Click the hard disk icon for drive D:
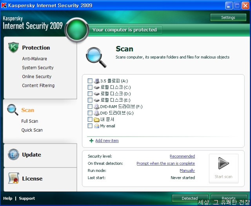Viewport: 251px width, 206px height. point(96,94)
